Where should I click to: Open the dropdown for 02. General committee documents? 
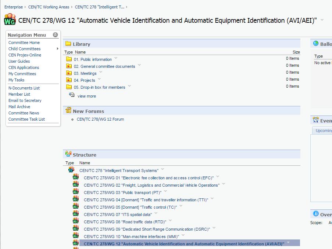tap(139, 65)
